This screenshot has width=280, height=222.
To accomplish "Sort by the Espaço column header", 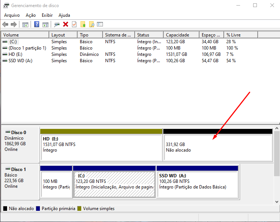I will tap(211, 35).
